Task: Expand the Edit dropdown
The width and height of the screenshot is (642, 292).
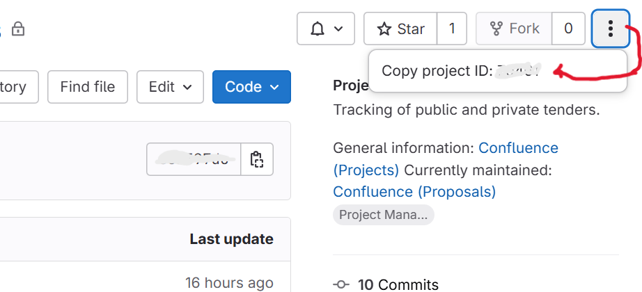Action: (x=170, y=87)
